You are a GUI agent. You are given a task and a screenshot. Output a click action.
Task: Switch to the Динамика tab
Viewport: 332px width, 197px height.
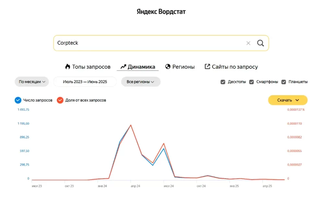pyautogui.click(x=137, y=67)
